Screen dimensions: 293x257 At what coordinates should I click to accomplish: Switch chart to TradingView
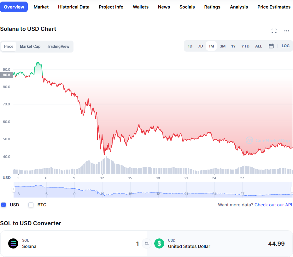[x=58, y=47]
